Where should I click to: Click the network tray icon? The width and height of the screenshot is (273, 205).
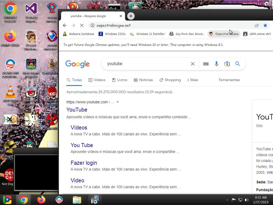(x=240, y=200)
